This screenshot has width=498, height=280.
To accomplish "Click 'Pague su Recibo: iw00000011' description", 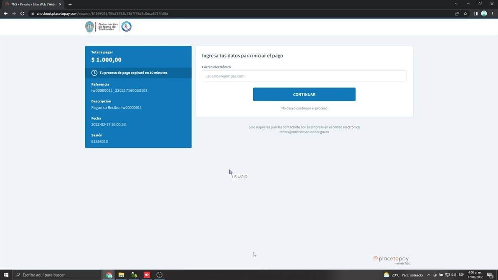I will pyautogui.click(x=116, y=107).
